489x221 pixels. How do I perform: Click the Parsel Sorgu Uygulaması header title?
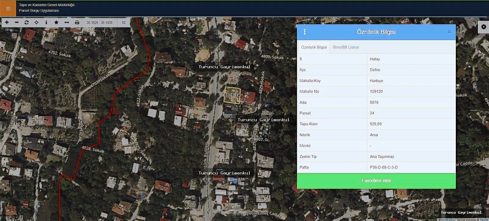(x=39, y=10)
